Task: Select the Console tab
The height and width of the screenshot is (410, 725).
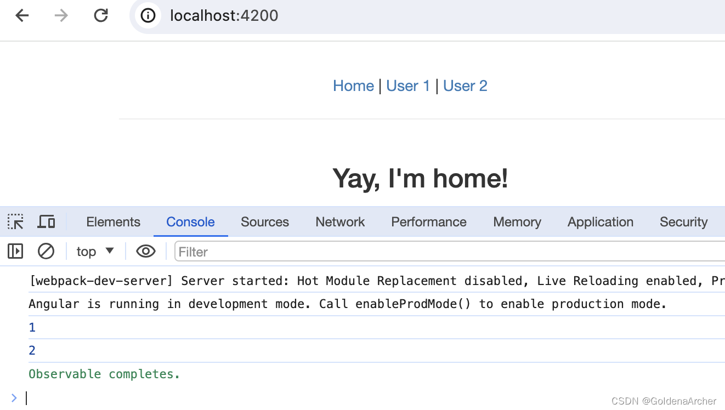Action: pyautogui.click(x=190, y=222)
